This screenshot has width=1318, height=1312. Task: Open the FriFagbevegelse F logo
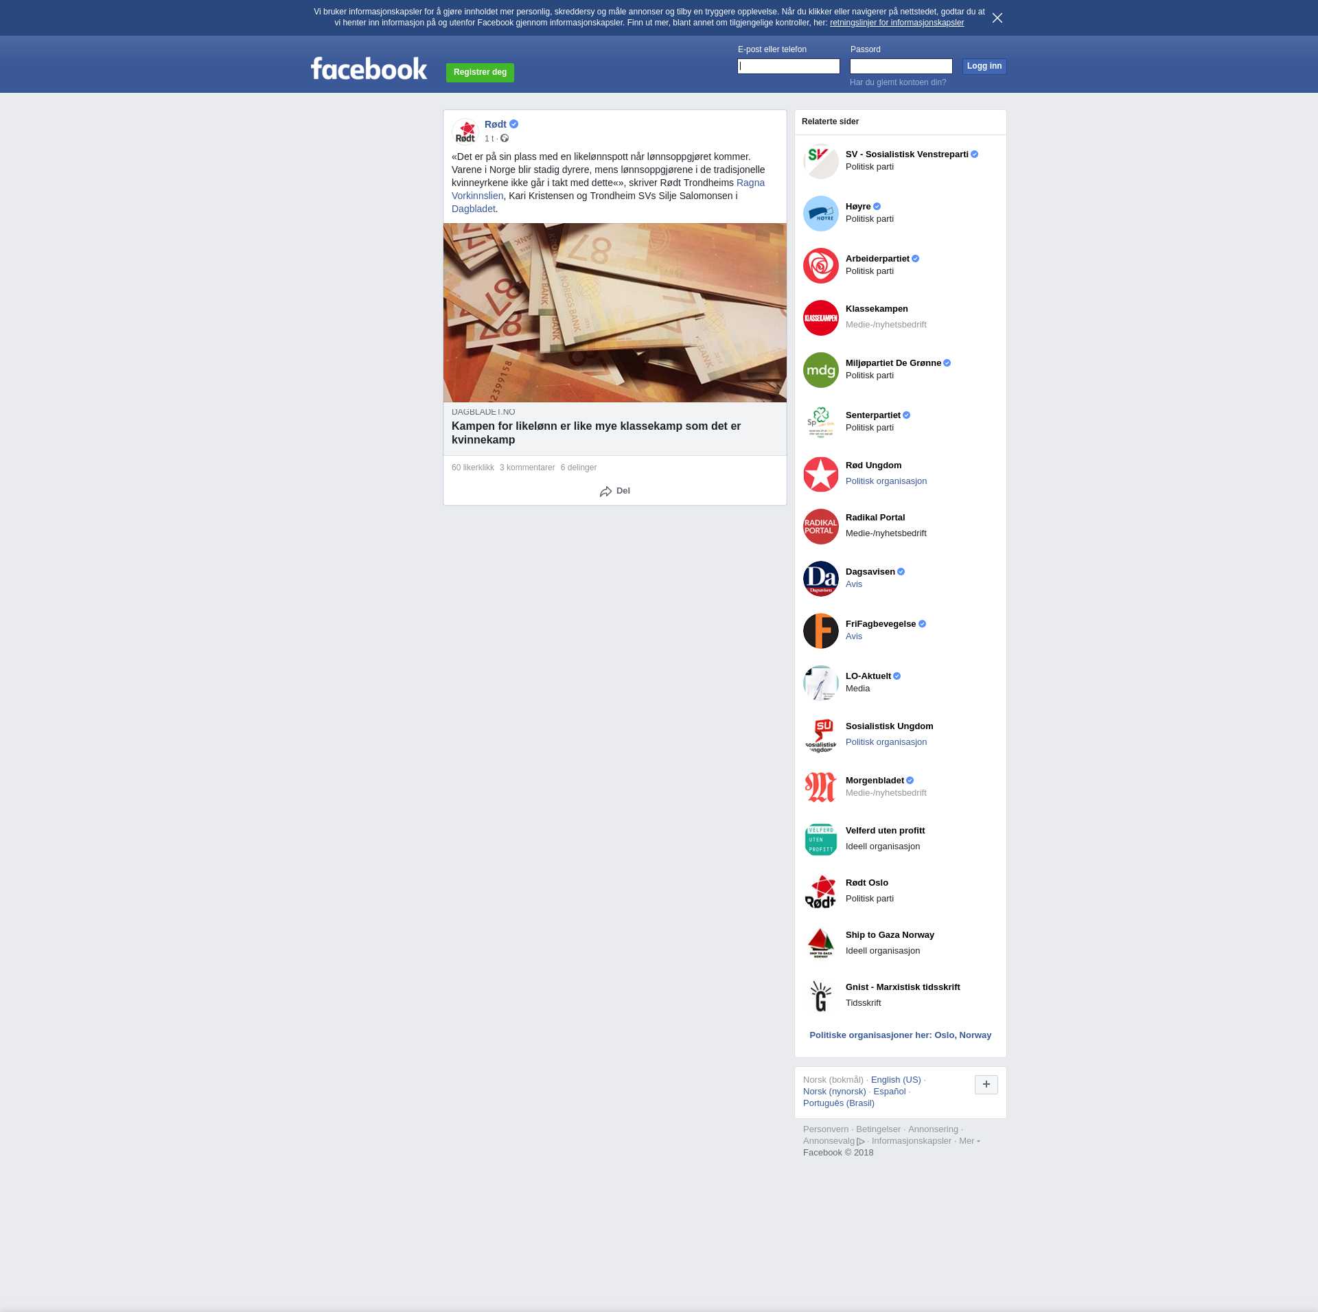821,631
